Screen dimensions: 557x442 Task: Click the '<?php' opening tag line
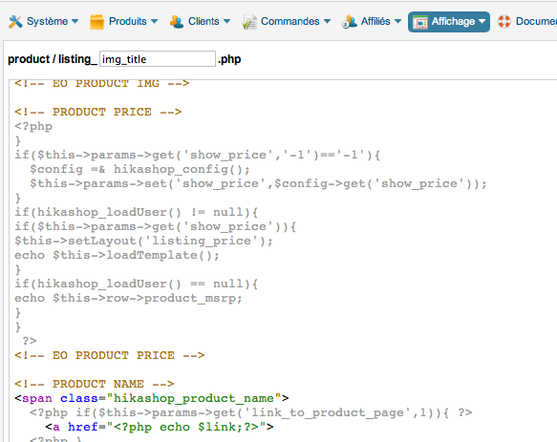pos(33,126)
